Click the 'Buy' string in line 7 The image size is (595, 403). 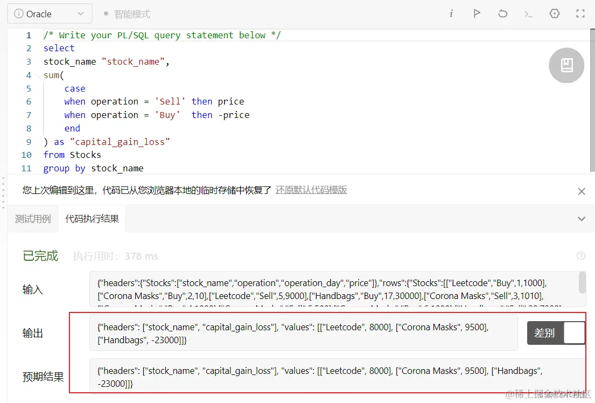tap(167, 115)
